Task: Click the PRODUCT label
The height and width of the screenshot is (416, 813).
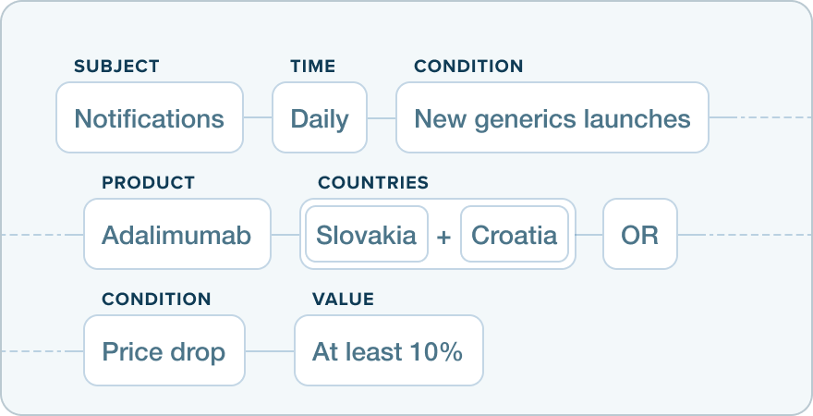Action: (148, 183)
